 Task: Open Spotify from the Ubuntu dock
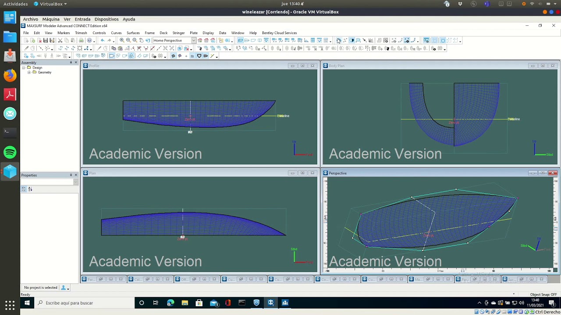pyautogui.click(x=10, y=152)
